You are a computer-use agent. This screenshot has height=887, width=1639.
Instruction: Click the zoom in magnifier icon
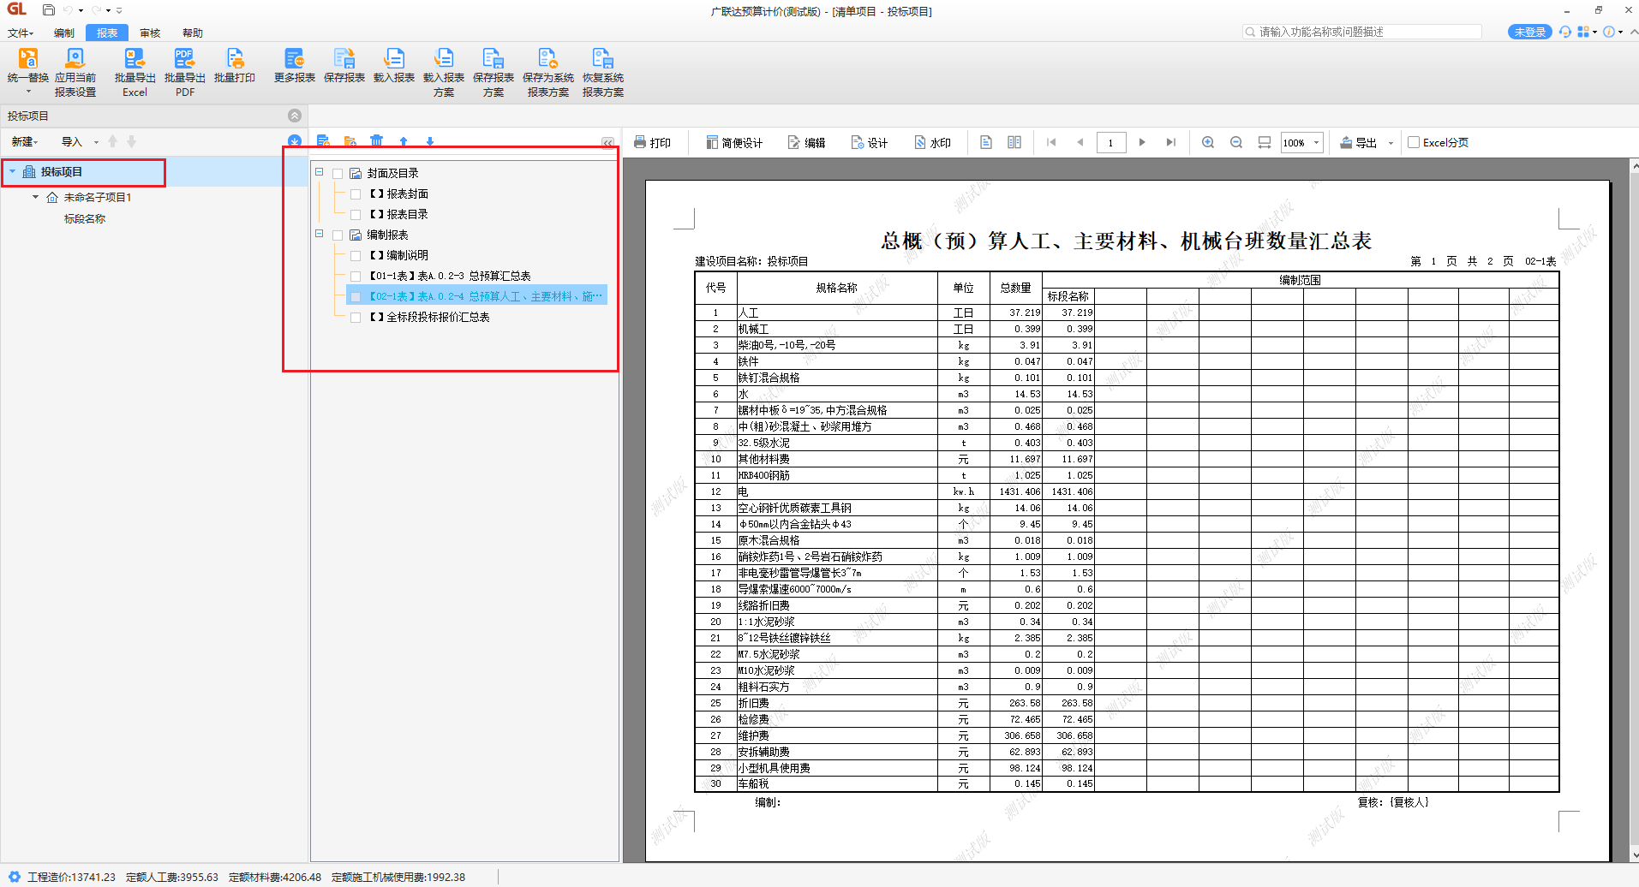pyautogui.click(x=1208, y=142)
